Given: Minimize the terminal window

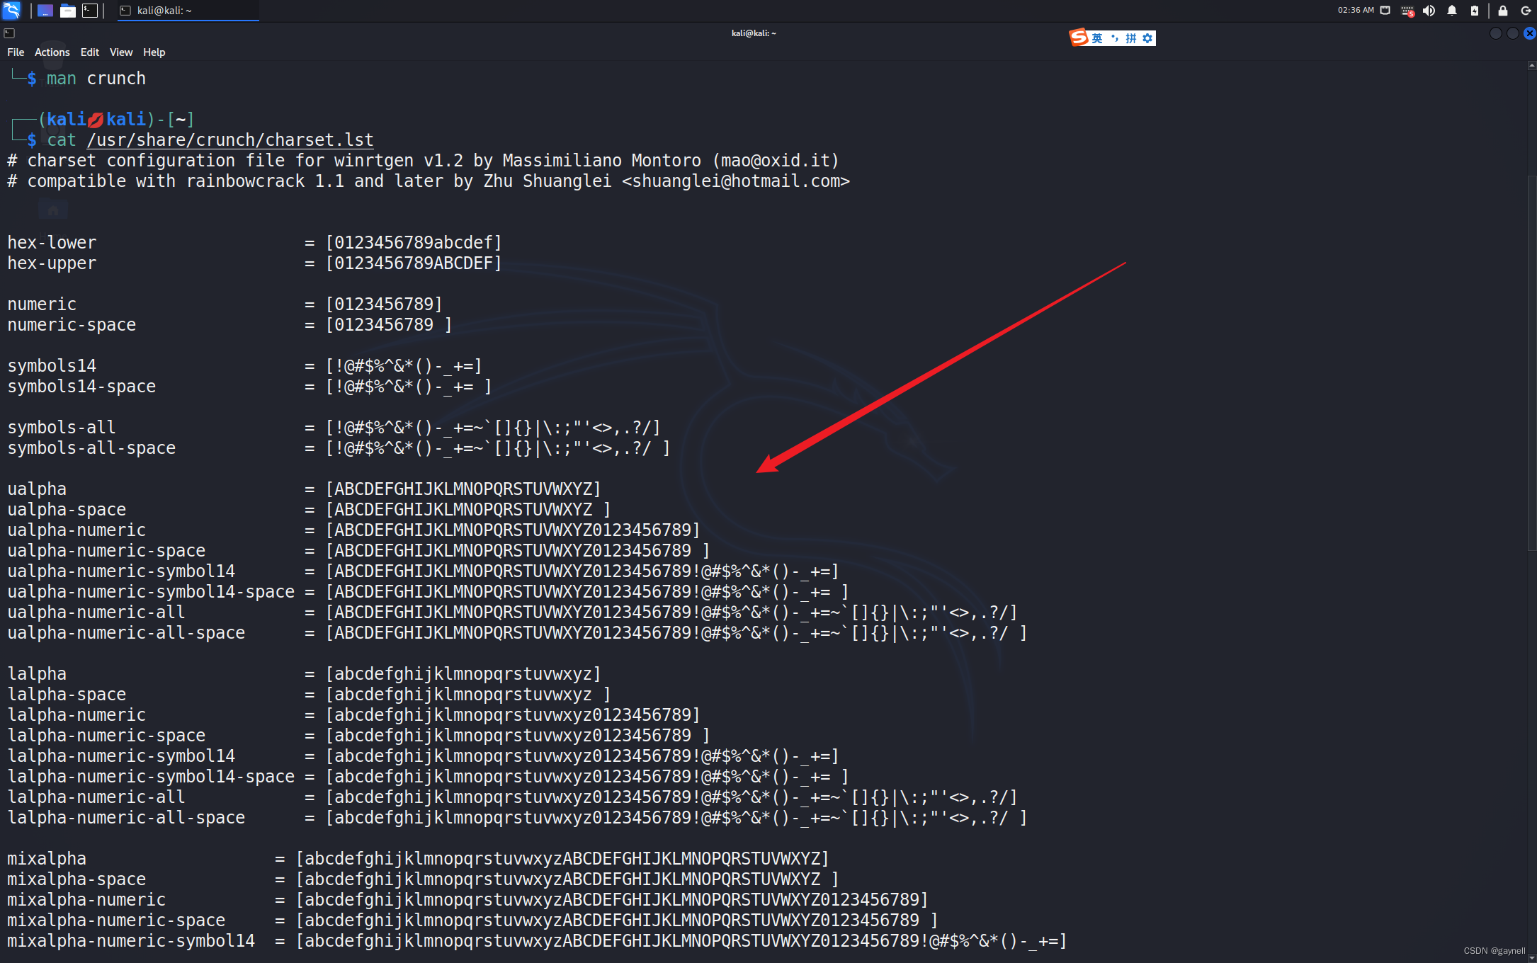Looking at the screenshot, I should (x=1496, y=33).
